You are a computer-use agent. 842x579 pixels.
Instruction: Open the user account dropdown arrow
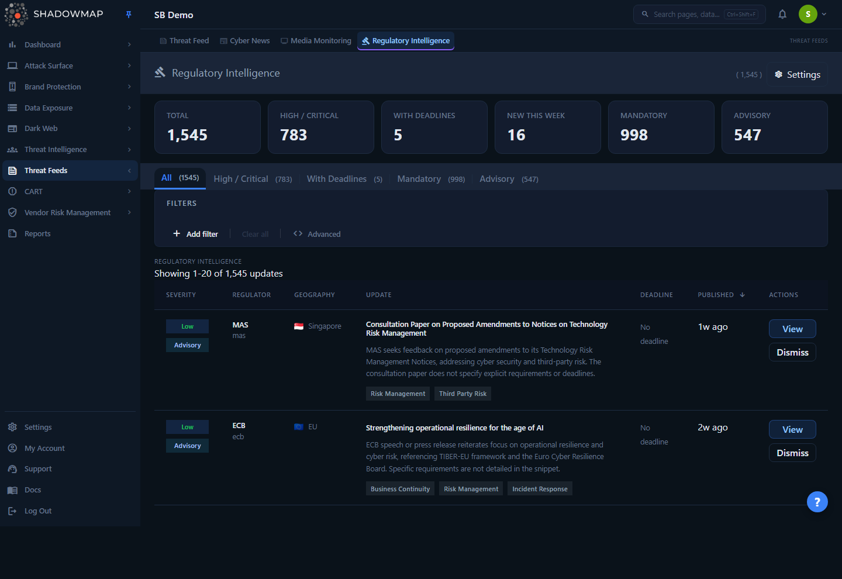pyautogui.click(x=824, y=14)
